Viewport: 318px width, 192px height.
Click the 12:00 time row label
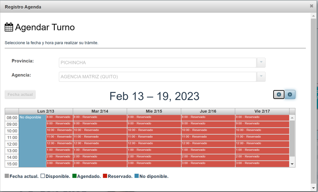[12, 144]
